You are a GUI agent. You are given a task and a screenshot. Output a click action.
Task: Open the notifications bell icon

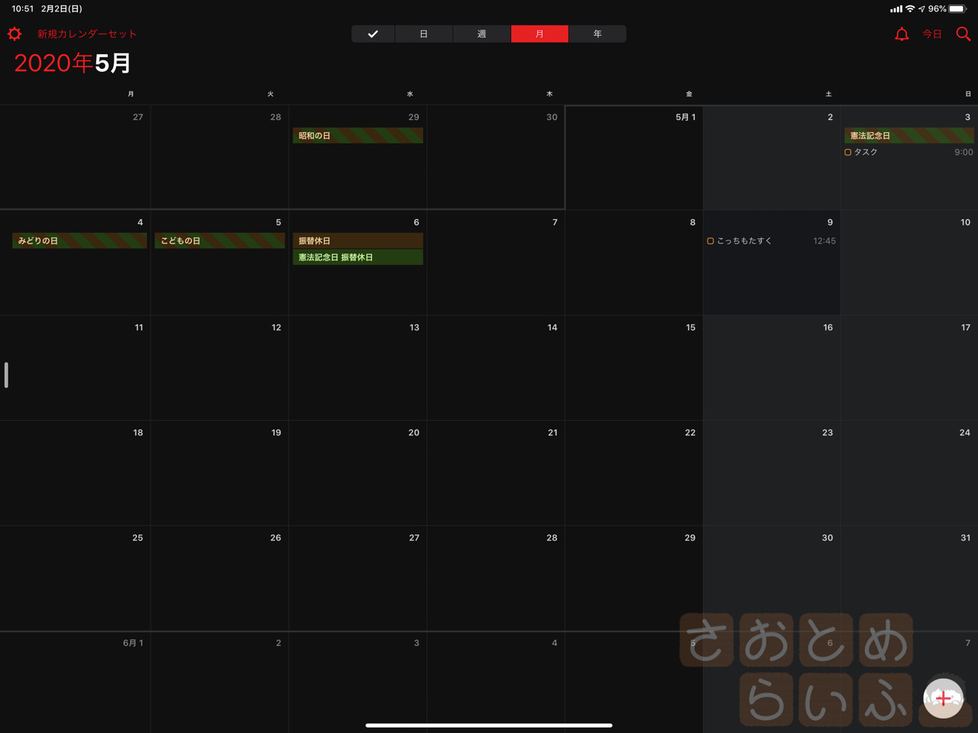coord(902,34)
